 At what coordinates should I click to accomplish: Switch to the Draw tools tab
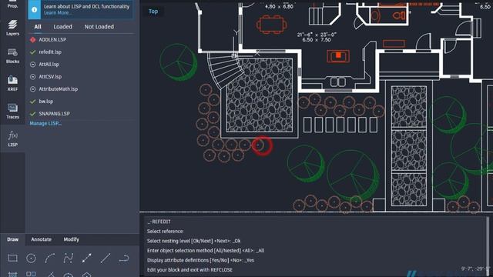[x=12, y=239]
